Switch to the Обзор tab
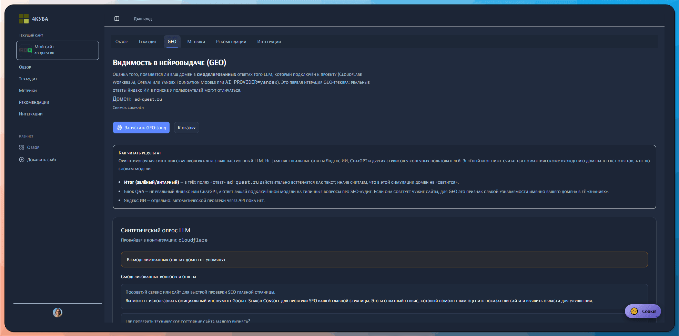Screen dimensions: 679x336 pos(121,42)
